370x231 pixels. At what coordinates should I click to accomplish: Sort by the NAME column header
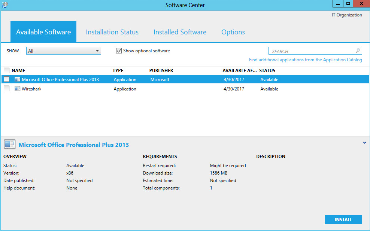pos(18,70)
